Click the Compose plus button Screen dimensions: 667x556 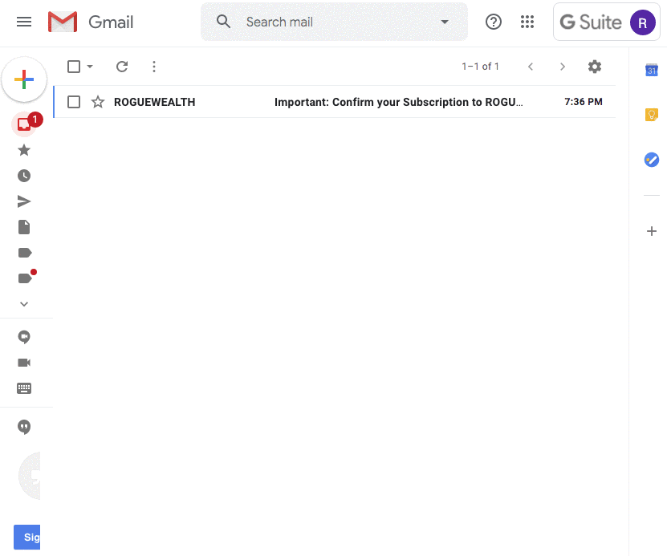coord(24,79)
